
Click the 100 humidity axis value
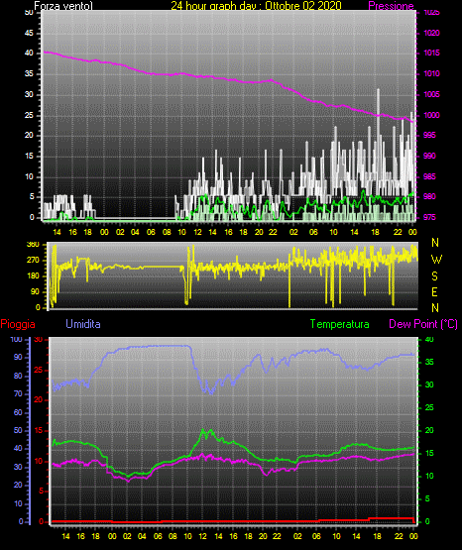(x=17, y=339)
